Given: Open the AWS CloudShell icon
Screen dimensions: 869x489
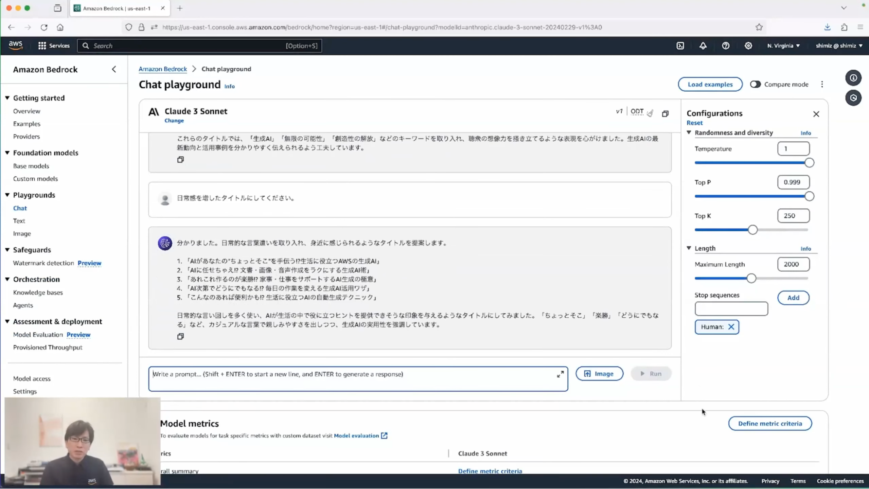Looking at the screenshot, I should 680,46.
